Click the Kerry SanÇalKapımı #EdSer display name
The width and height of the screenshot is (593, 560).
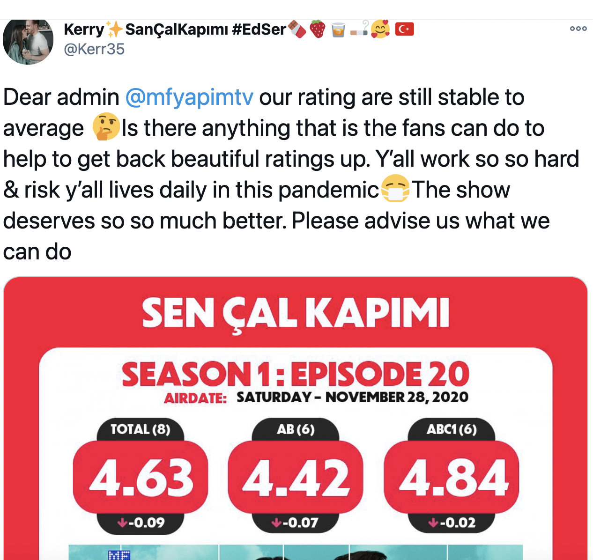[175, 29]
